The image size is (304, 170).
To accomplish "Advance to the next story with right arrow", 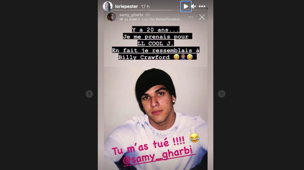I will click(221, 94).
